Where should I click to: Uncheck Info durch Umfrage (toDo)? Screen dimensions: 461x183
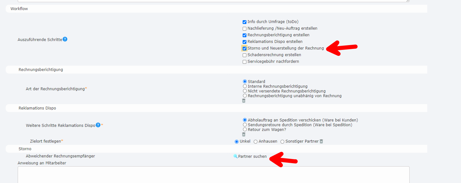coord(244,22)
